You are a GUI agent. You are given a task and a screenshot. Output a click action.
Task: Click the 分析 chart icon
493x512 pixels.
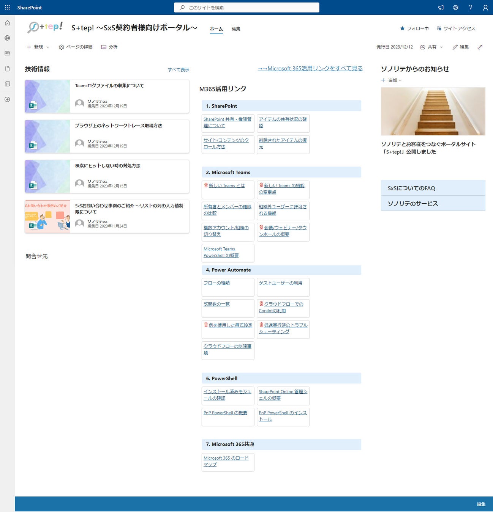point(104,47)
